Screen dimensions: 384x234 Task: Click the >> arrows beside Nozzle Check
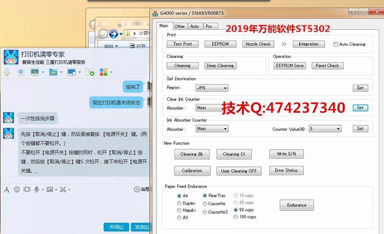(x=284, y=44)
